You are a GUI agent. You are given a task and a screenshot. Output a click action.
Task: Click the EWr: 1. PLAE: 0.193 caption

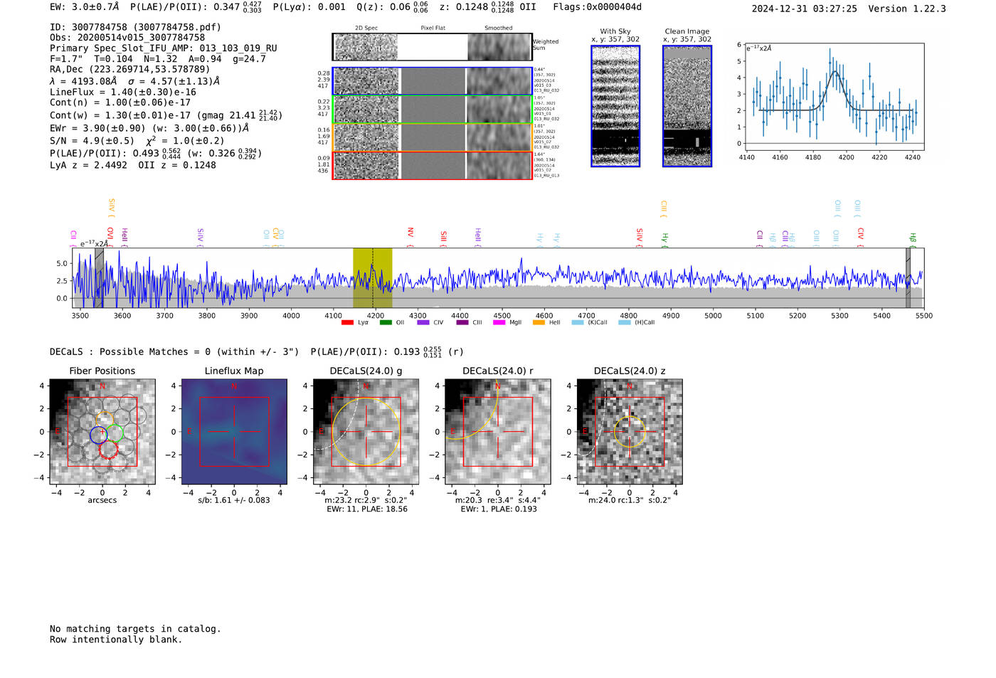pyautogui.click(x=499, y=509)
